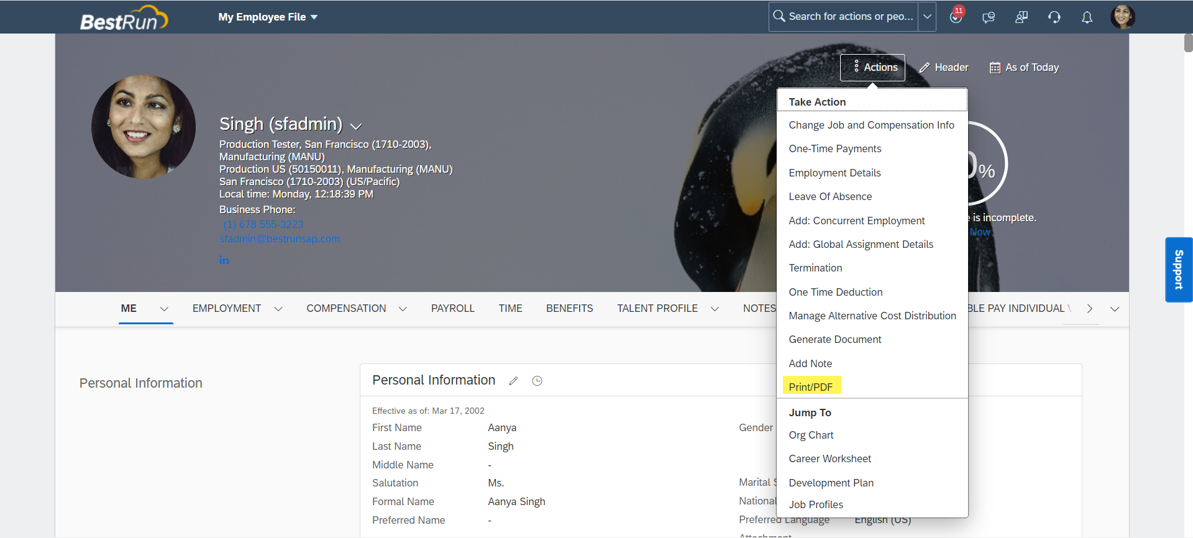Select Add: Global Assignment Details
Viewport: 1193px width, 538px height.
click(x=861, y=244)
